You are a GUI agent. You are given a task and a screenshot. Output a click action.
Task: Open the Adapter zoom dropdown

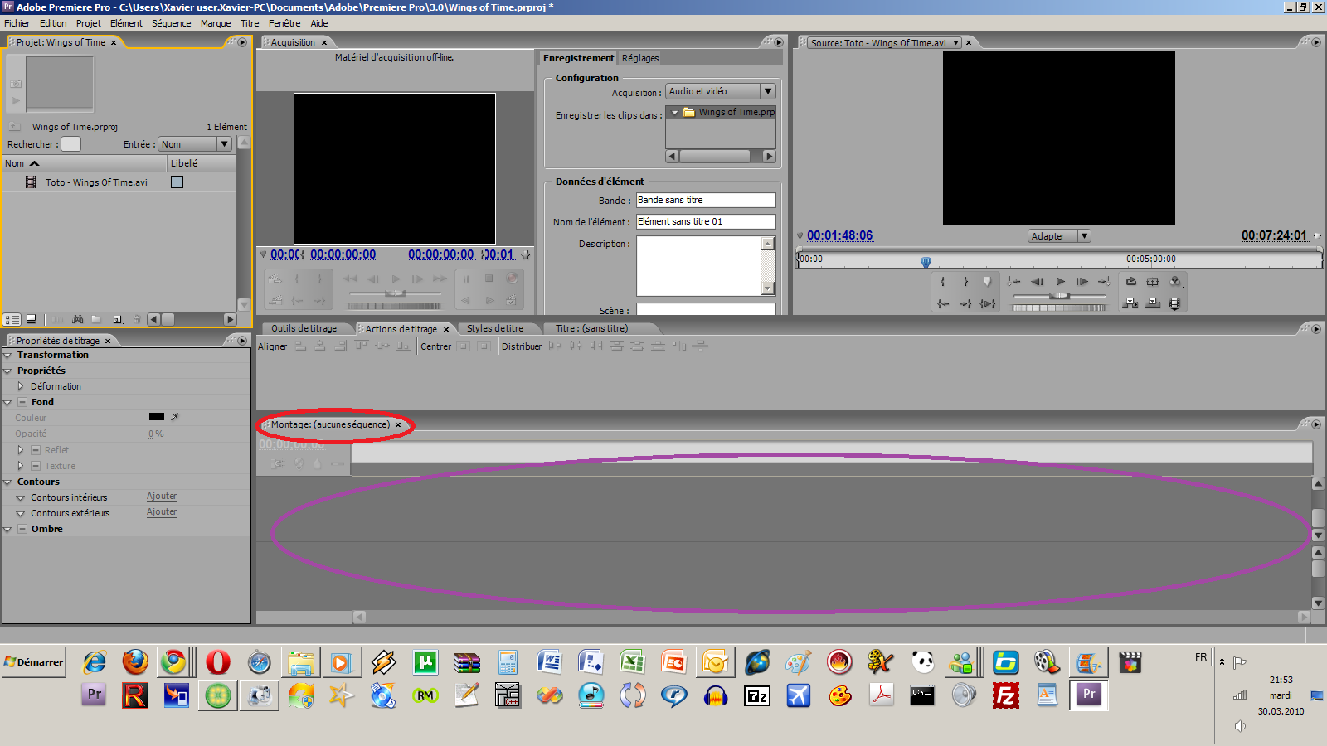click(x=1059, y=236)
